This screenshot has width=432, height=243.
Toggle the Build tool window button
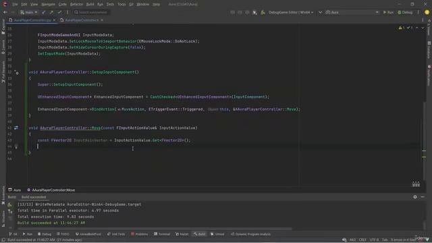200,234
